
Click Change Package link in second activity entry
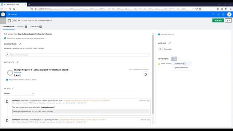(x=82, y=120)
